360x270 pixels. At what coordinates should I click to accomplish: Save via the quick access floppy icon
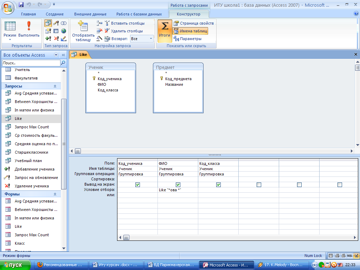[x=21, y=4]
